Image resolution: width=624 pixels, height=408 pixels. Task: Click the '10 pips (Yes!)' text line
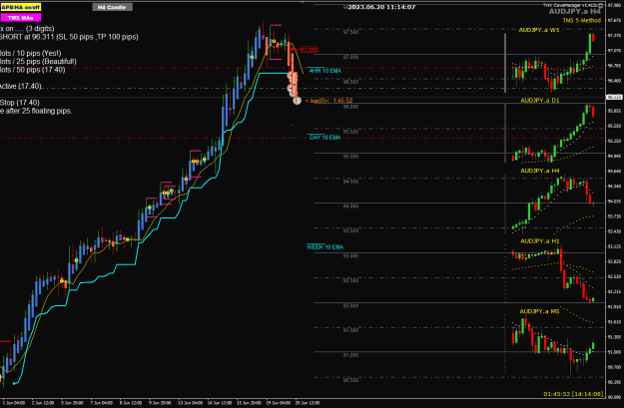[x=31, y=53]
